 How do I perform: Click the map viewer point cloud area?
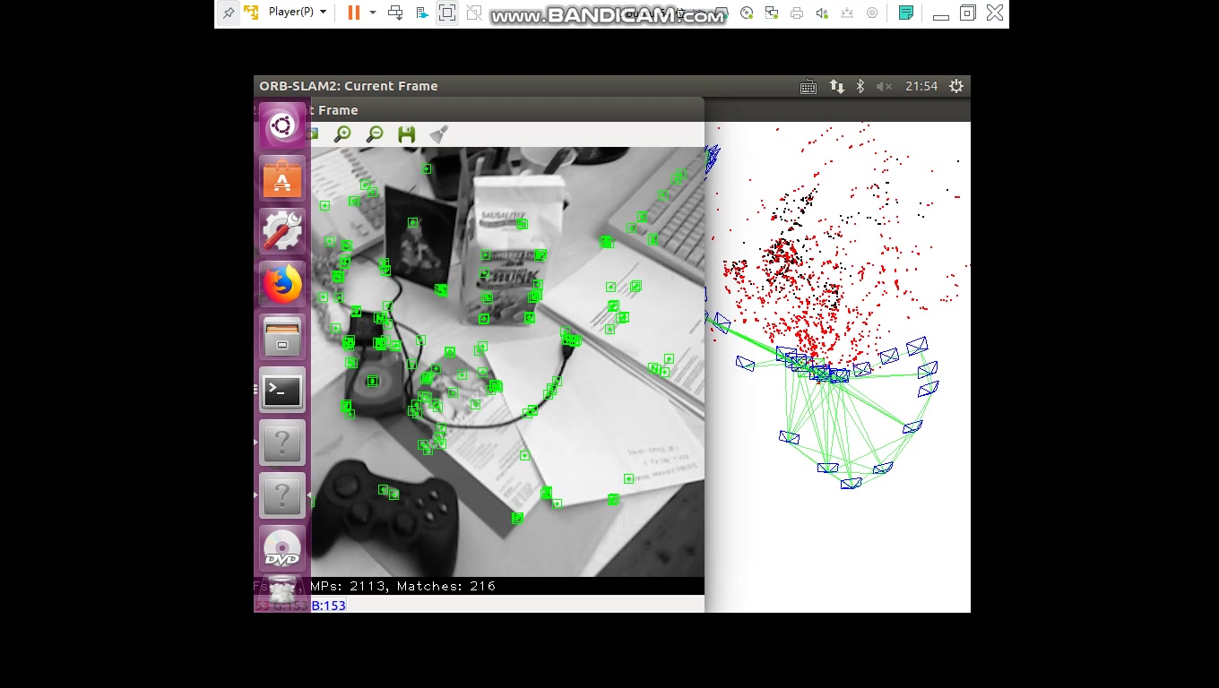pos(837,367)
